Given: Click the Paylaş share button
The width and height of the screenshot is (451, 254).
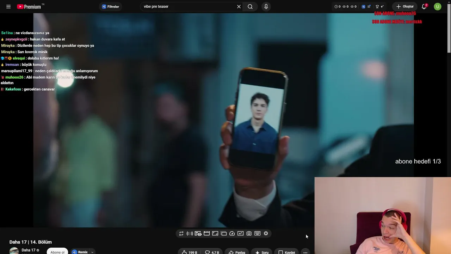Looking at the screenshot, I should click(237, 252).
